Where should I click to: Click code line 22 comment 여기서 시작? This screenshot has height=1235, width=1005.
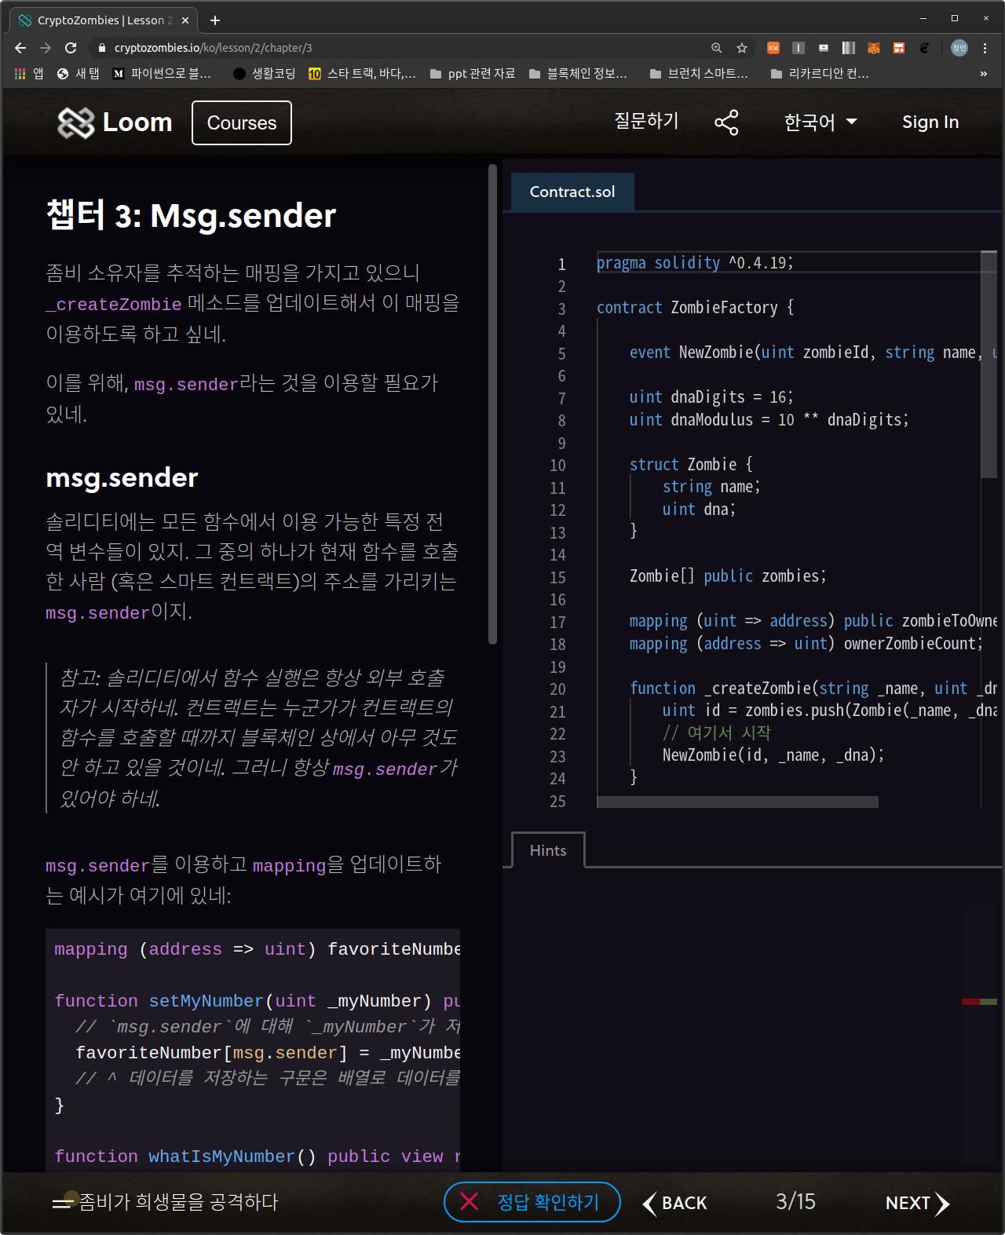pyautogui.click(x=717, y=733)
